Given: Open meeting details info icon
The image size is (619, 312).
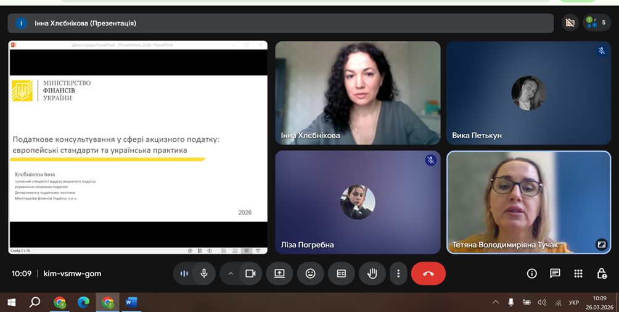Looking at the screenshot, I should coord(531,273).
